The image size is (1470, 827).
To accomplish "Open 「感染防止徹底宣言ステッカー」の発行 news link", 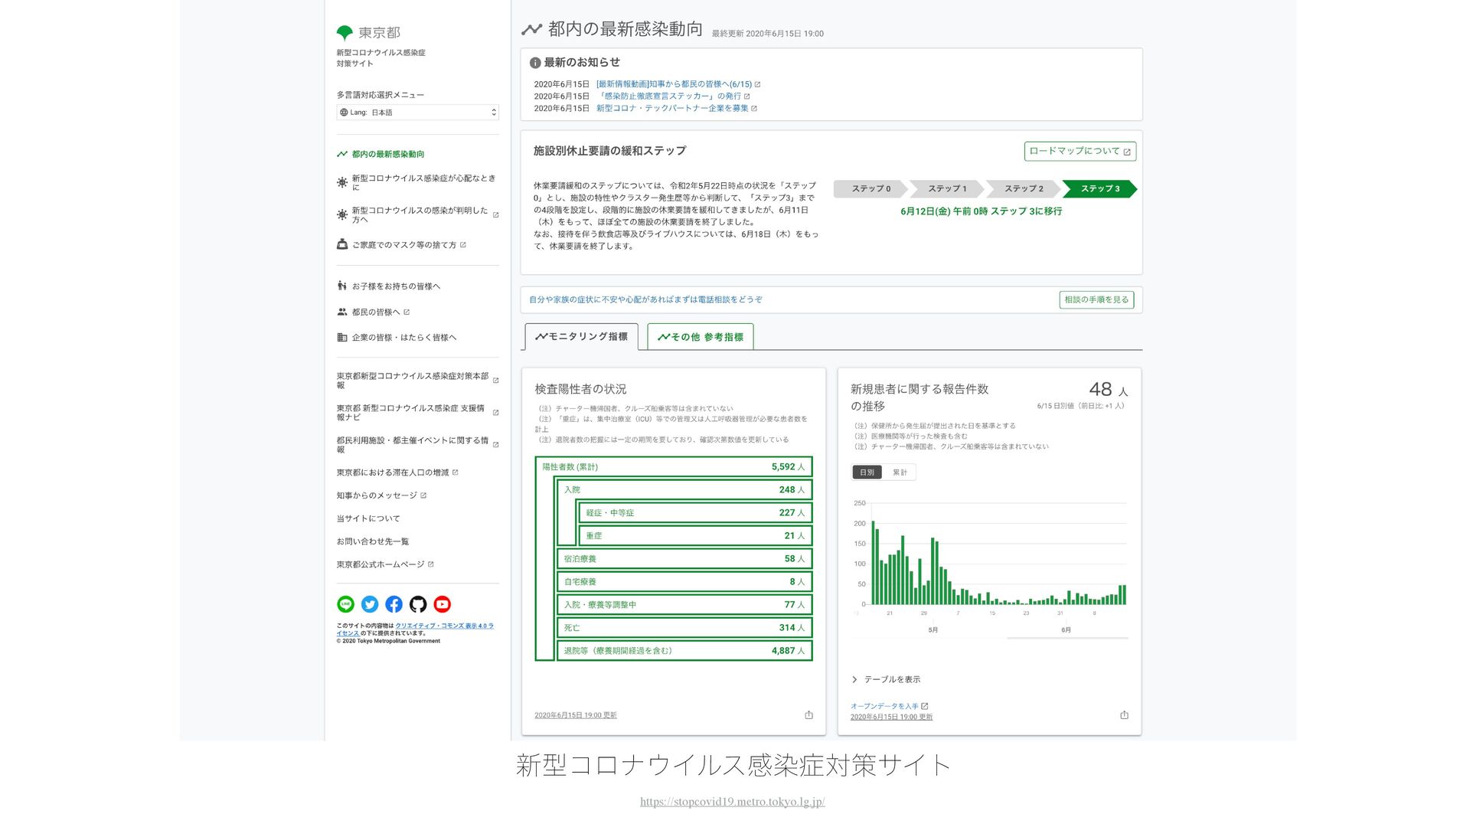I will (x=669, y=96).
